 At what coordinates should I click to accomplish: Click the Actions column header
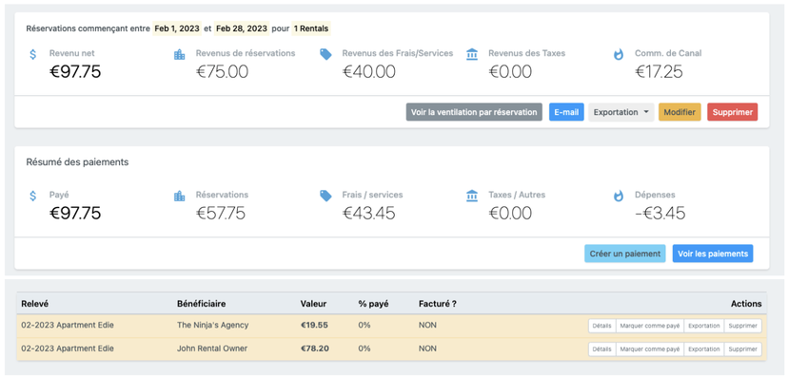[x=746, y=304]
